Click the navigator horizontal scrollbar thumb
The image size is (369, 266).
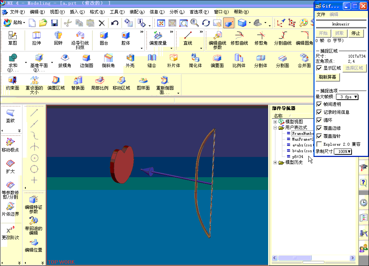click(x=295, y=258)
